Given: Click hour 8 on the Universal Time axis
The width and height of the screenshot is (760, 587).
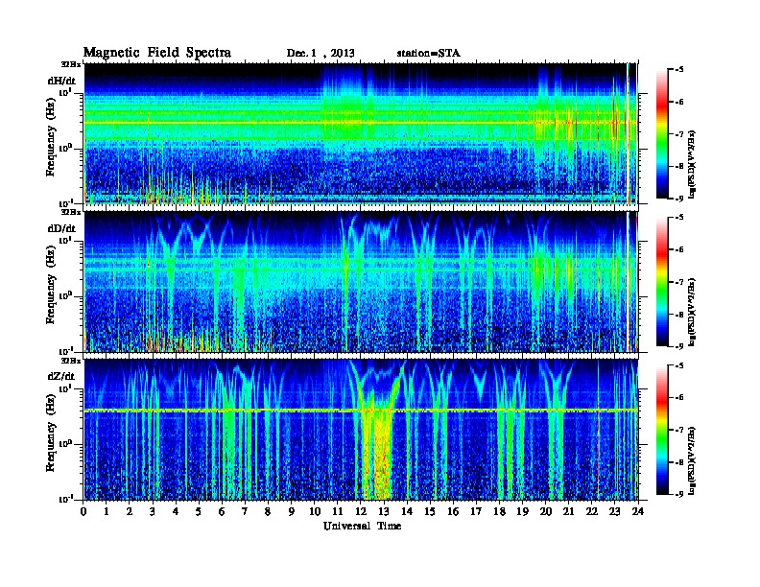Looking at the screenshot, I should pyautogui.click(x=268, y=511).
